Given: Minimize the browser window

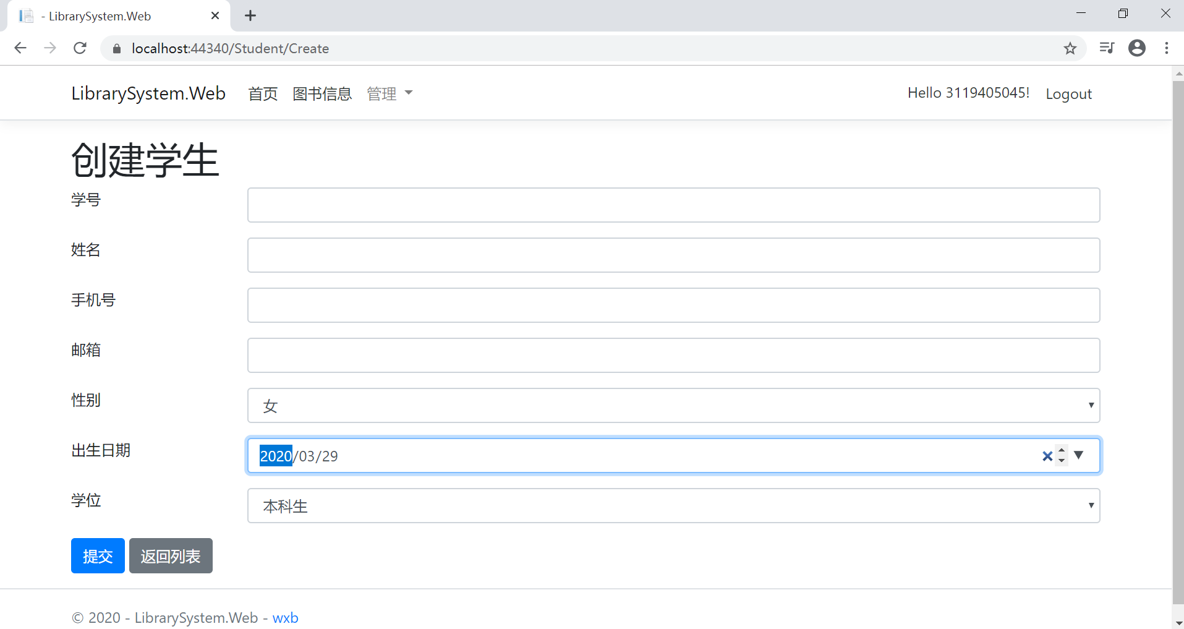Looking at the screenshot, I should pos(1081,13).
